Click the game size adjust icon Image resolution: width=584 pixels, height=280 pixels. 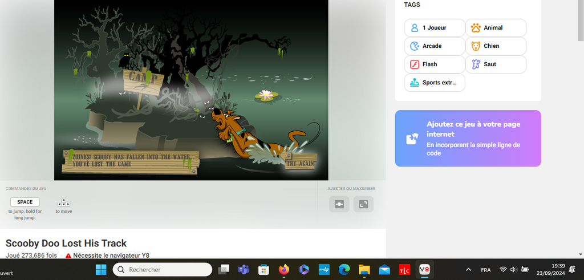point(339,204)
